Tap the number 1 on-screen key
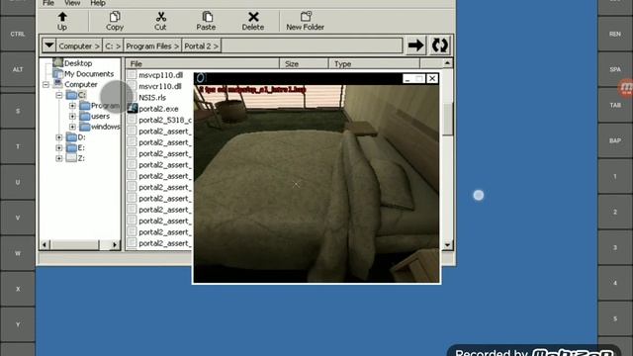Viewport: 633px width, 356px height. point(615,176)
